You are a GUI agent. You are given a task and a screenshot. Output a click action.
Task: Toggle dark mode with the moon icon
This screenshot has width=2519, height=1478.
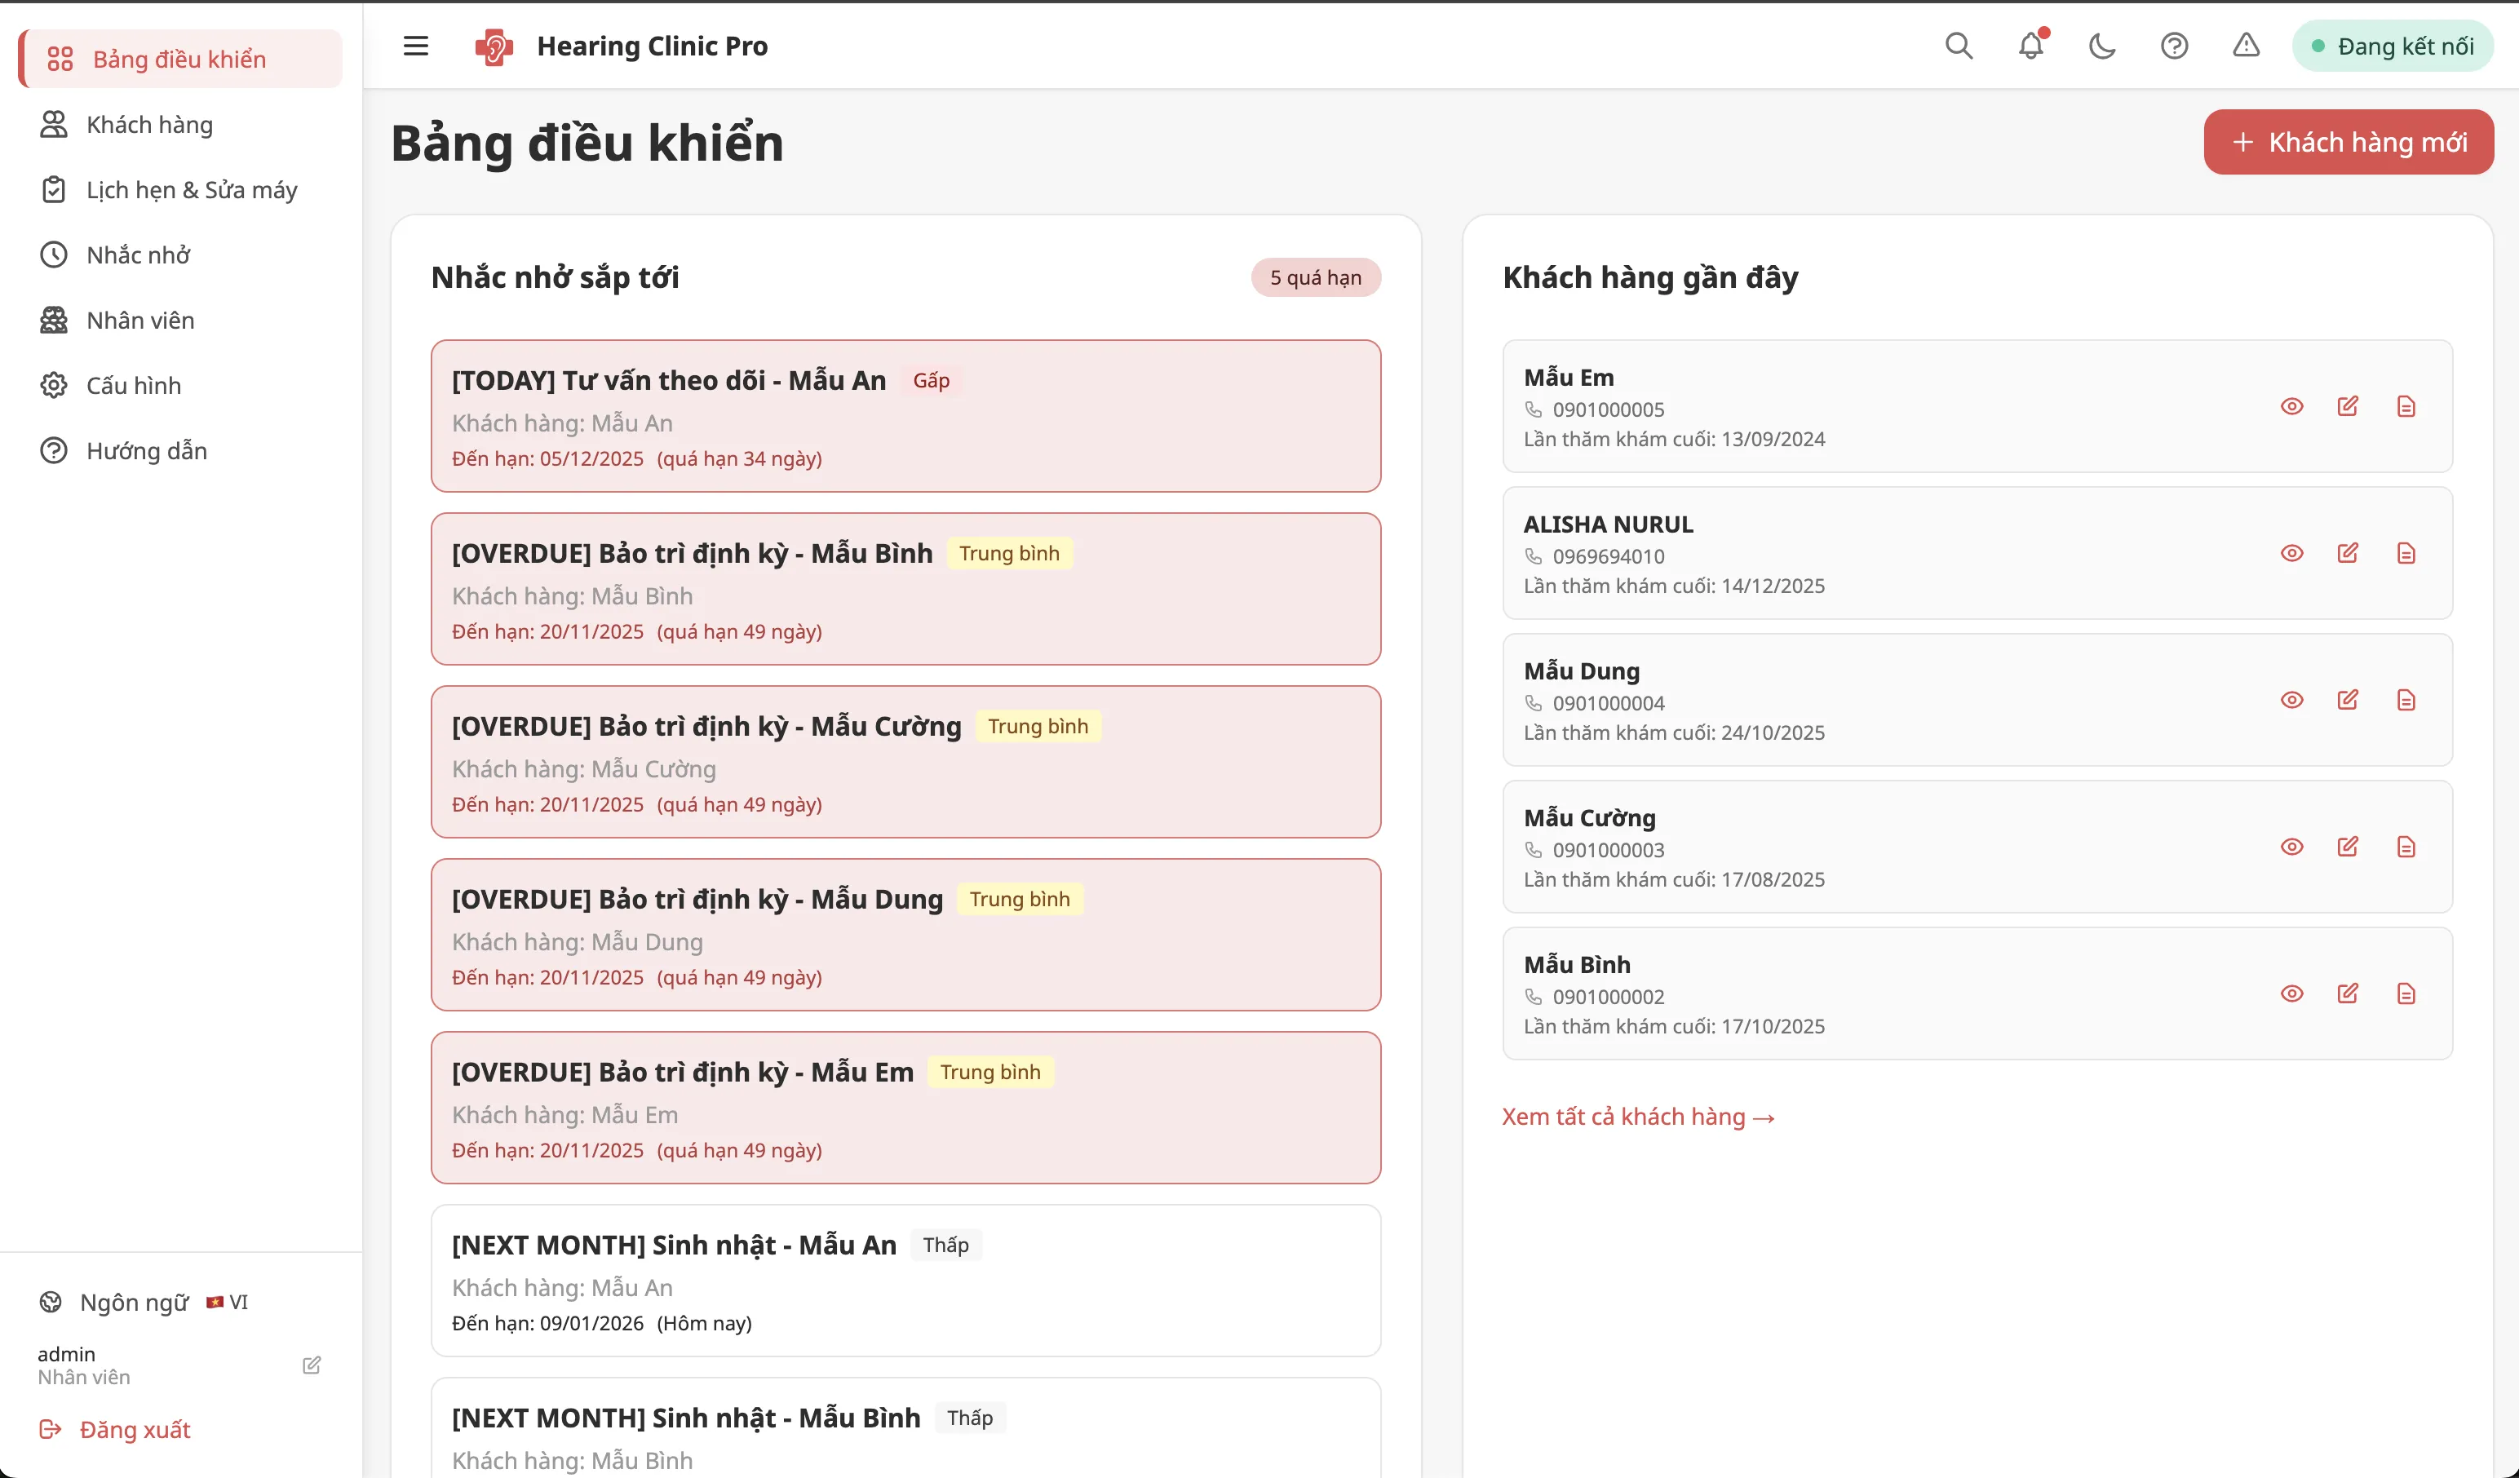[x=2102, y=46]
